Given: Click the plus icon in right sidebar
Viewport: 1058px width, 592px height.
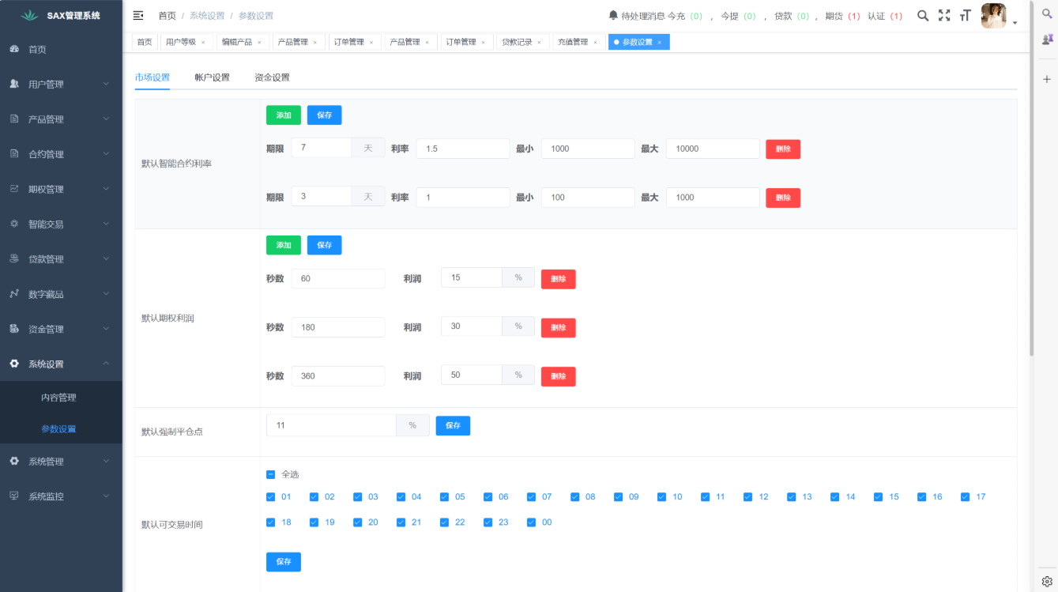Looking at the screenshot, I should 1047,79.
